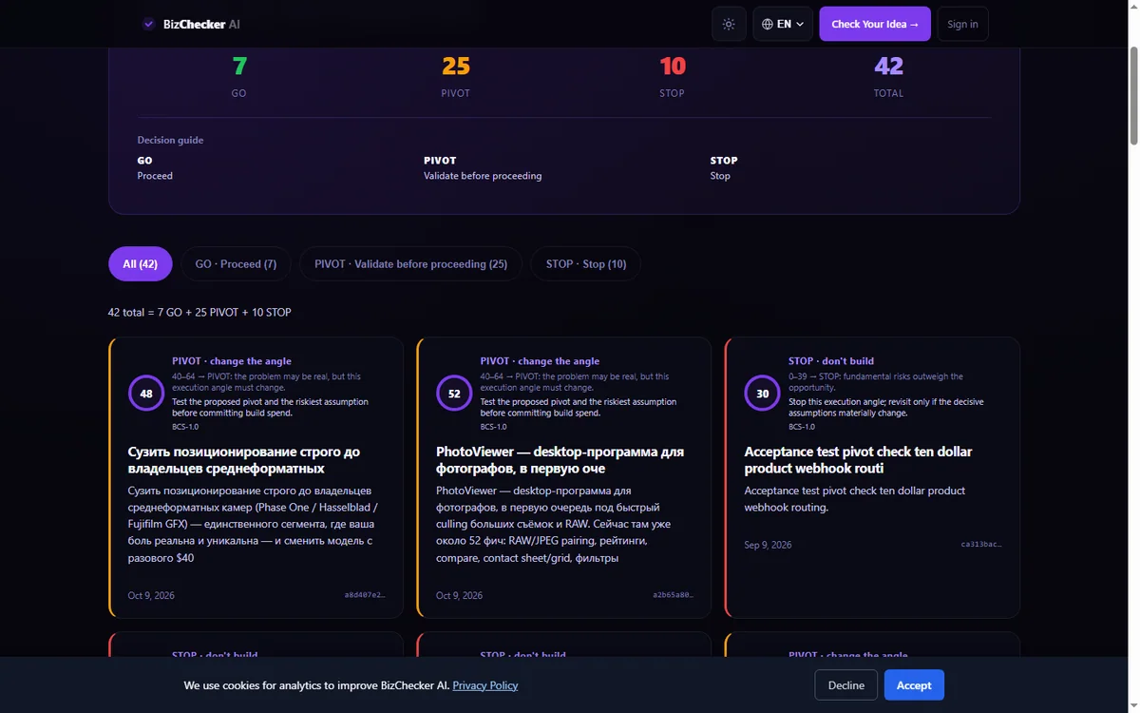Open the Sign in button

(962, 24)
